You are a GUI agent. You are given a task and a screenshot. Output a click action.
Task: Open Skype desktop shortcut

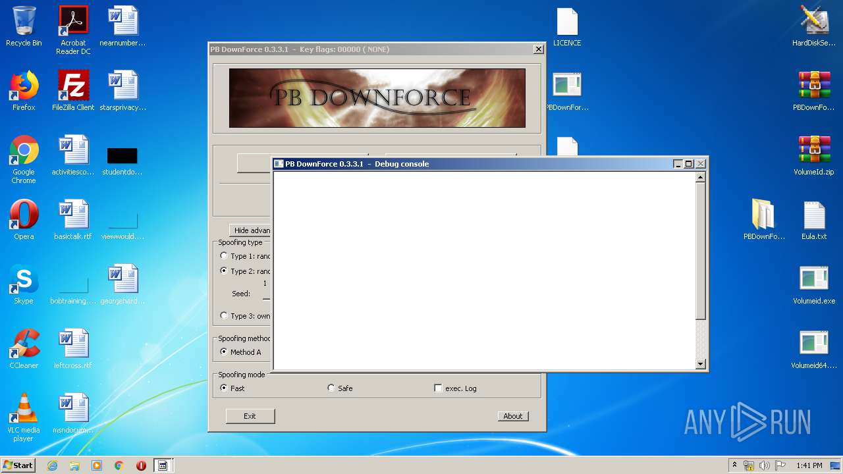(24, 285)
